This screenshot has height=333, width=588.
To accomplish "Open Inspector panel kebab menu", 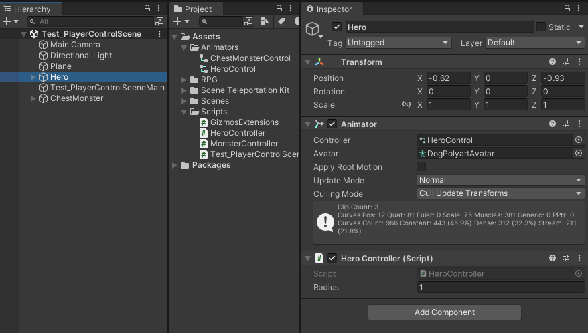I will tap(579, 8).
